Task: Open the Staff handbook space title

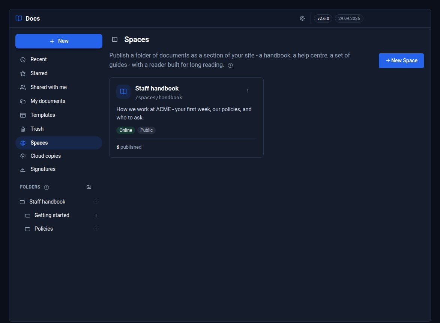Action: pyautogui.click(x=157, y=89)
